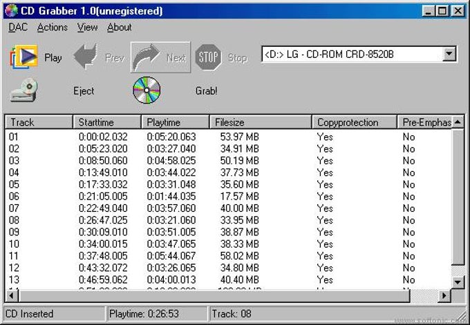The height and width of the screenshot is (325, 470).
Task: Open the DAC menu
Action: click(18, 27)
